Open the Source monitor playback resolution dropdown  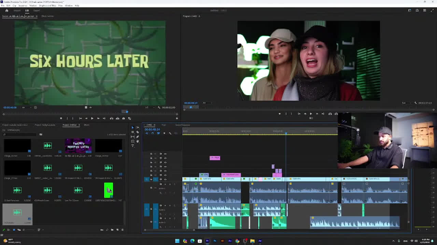pyautogui.click(x=147, y=108)
